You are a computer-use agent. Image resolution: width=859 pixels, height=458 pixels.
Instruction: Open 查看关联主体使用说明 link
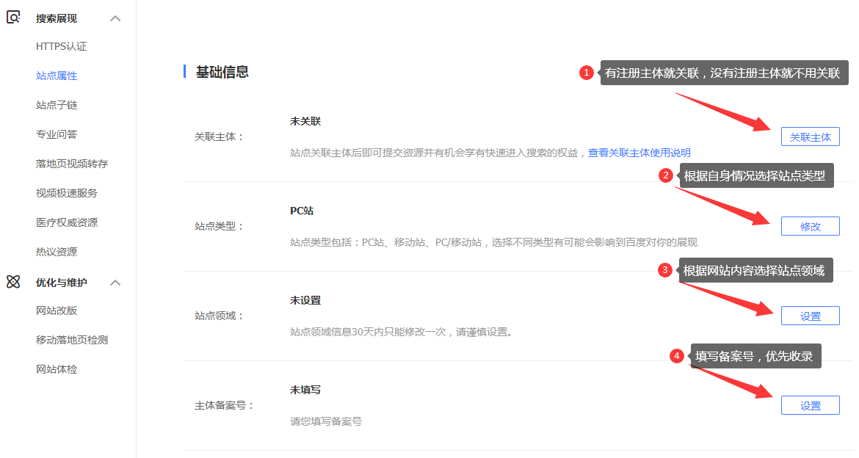point(639,153)
